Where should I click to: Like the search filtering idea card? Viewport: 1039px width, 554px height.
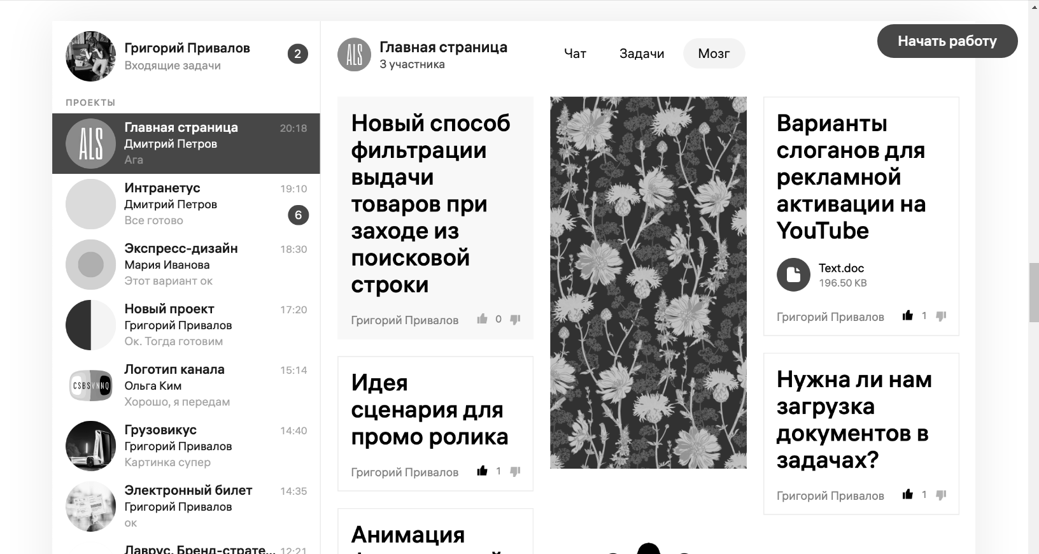pos(482,319)
